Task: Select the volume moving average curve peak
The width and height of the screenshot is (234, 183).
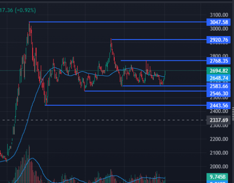Action: [x=32, y=158]
